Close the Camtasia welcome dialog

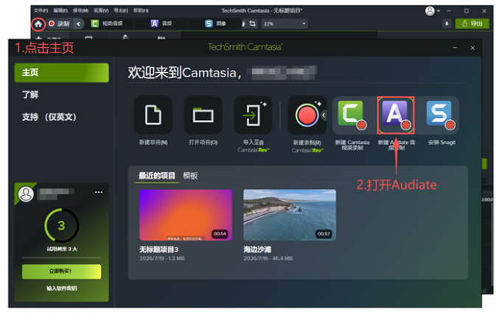coord(472,48)
